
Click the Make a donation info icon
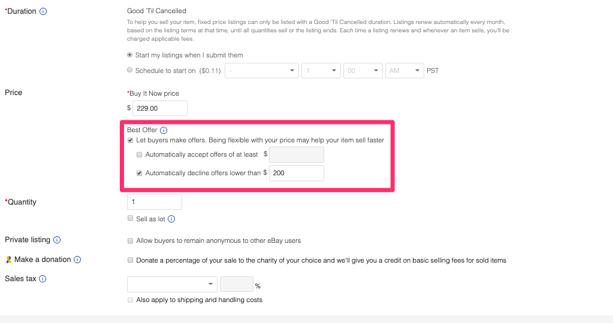pos(77,260)
